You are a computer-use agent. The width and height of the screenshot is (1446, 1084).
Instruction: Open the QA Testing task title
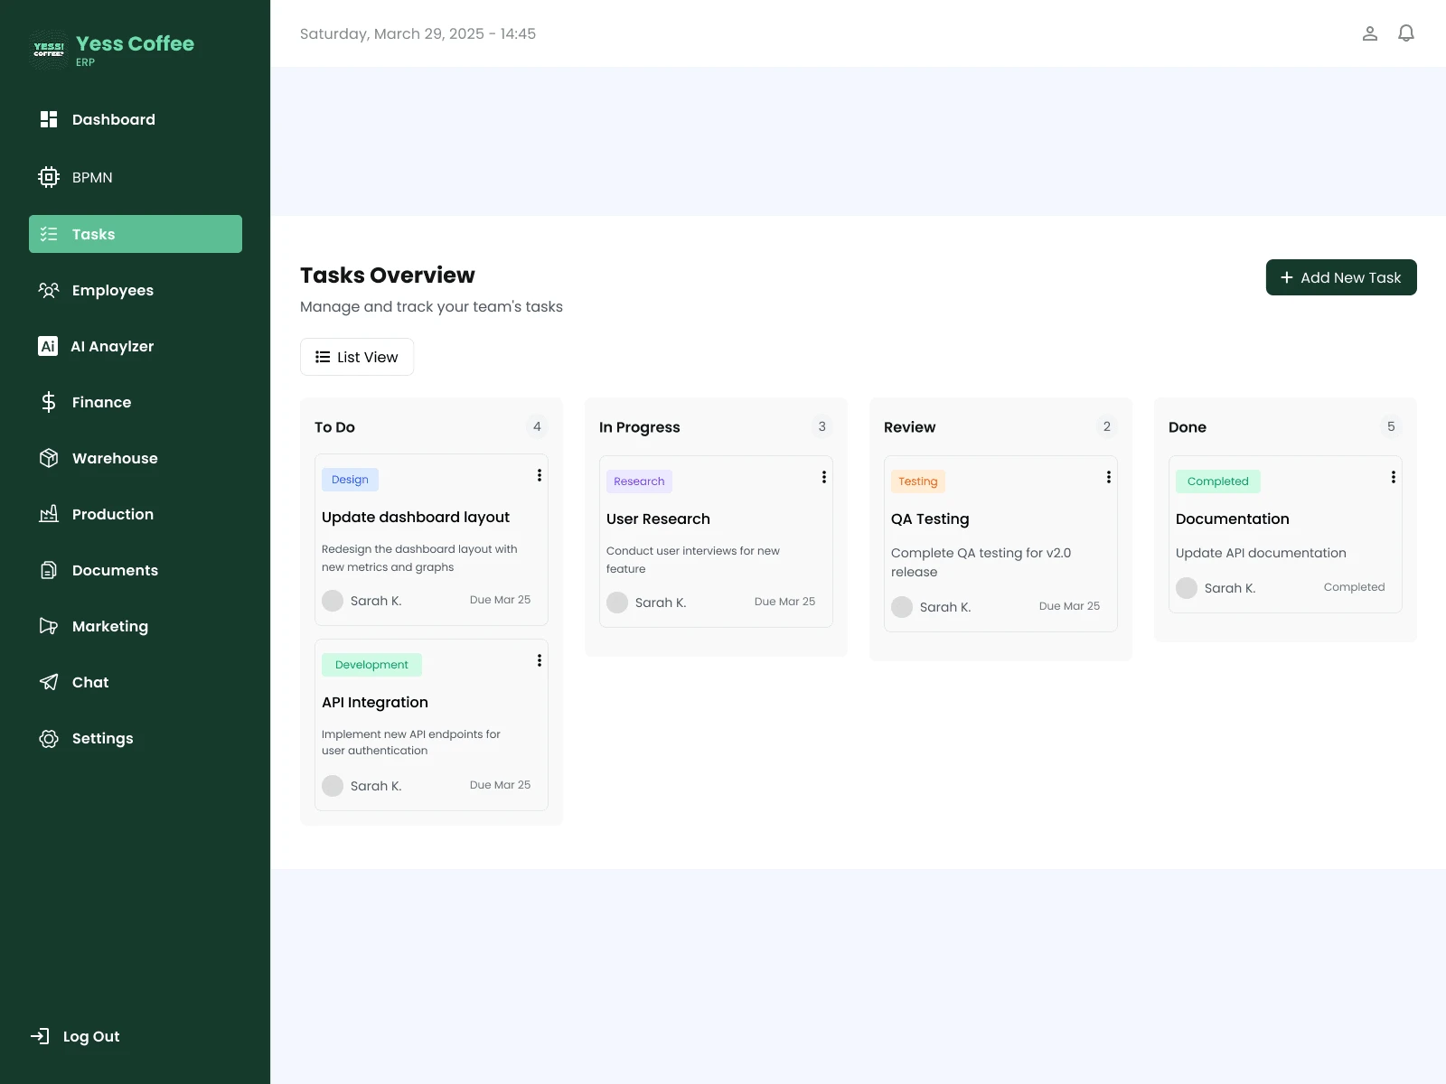tap(930, 519)
